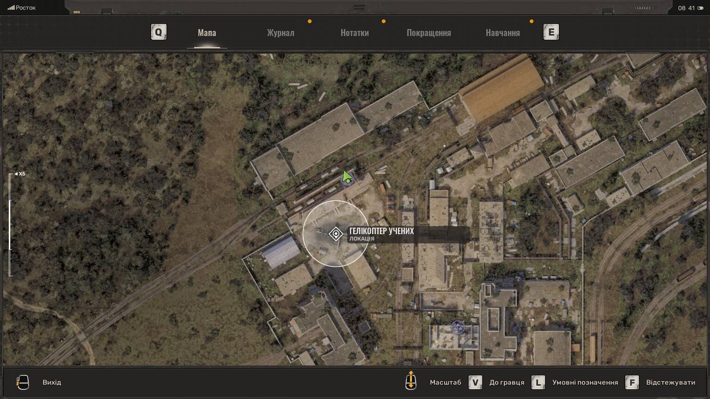Viewport: 710px width, 399px height.
Task: Open the Нотатки tab
Action: [x=355, y=33]
